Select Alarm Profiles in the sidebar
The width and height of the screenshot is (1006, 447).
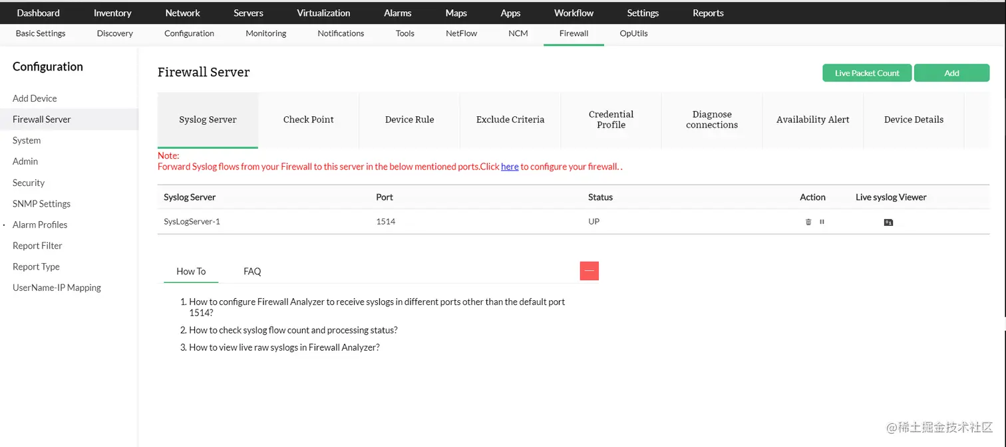[x=40, y=224]
